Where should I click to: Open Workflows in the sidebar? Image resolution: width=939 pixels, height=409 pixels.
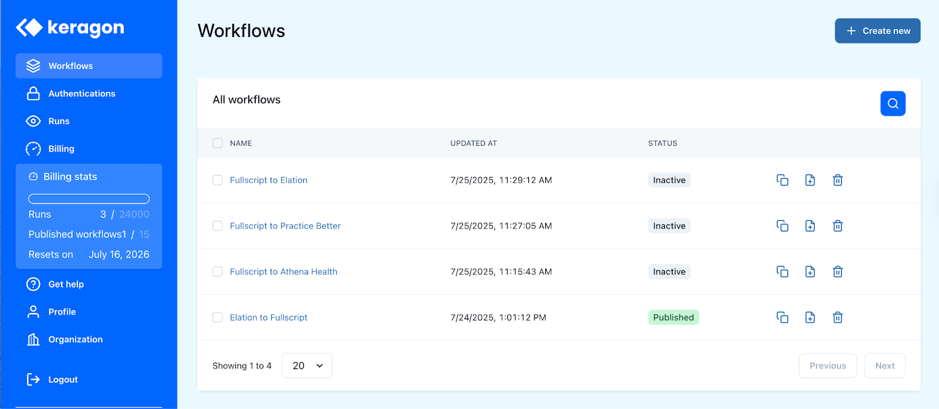(x=89, y=66)
